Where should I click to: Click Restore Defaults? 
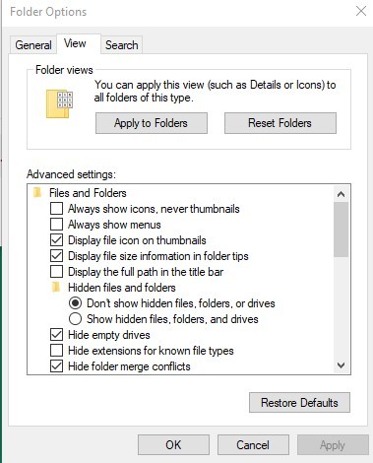pos(299,403)
